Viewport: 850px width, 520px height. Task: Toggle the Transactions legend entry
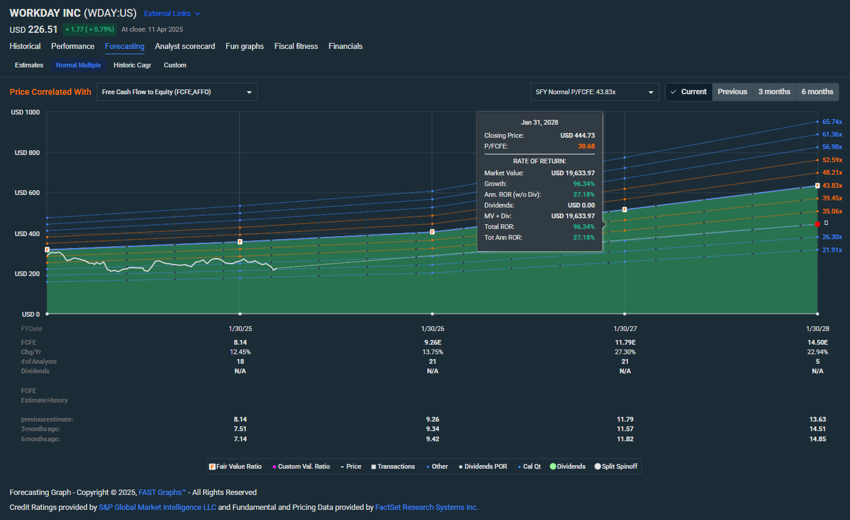coord(392,466)
